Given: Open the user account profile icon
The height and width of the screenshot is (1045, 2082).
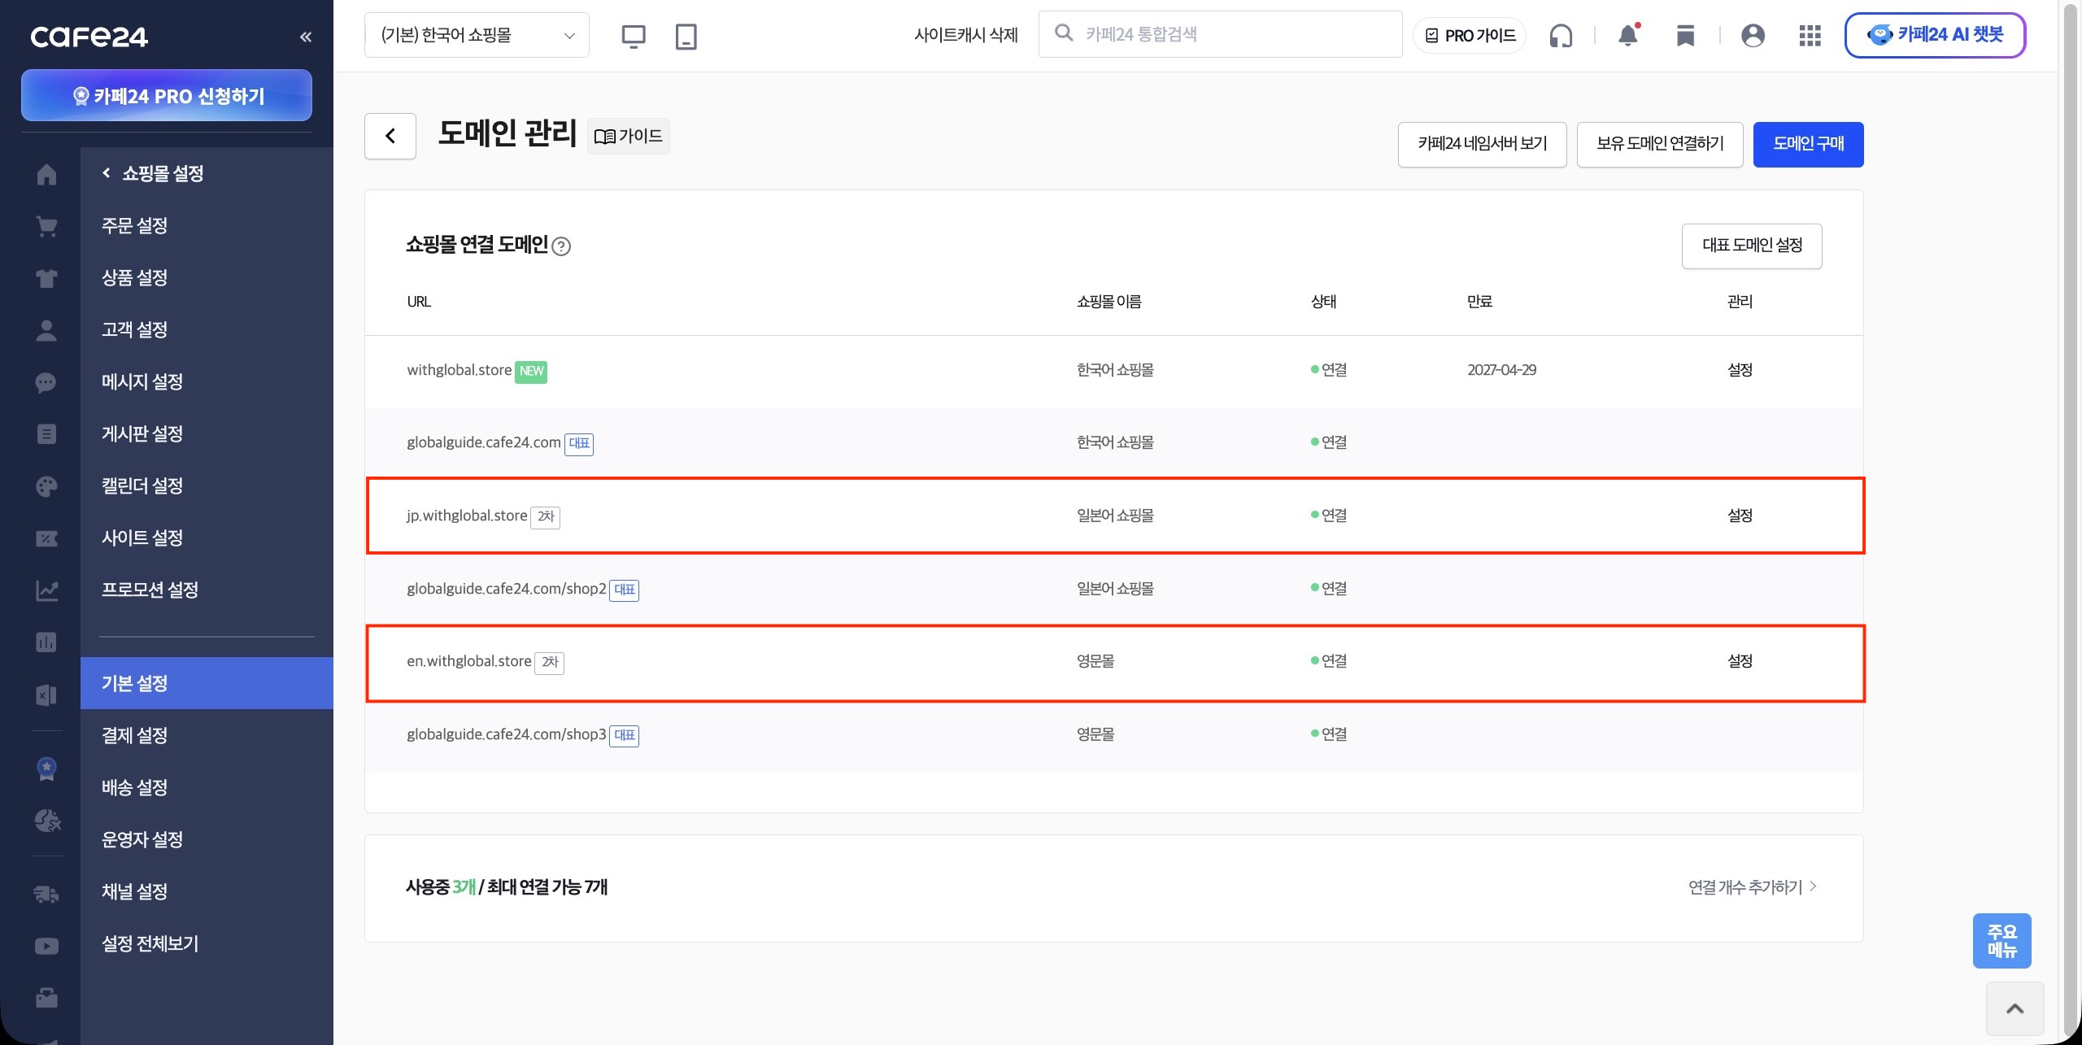Looking at the screenshot, I should click(1753, 36).
